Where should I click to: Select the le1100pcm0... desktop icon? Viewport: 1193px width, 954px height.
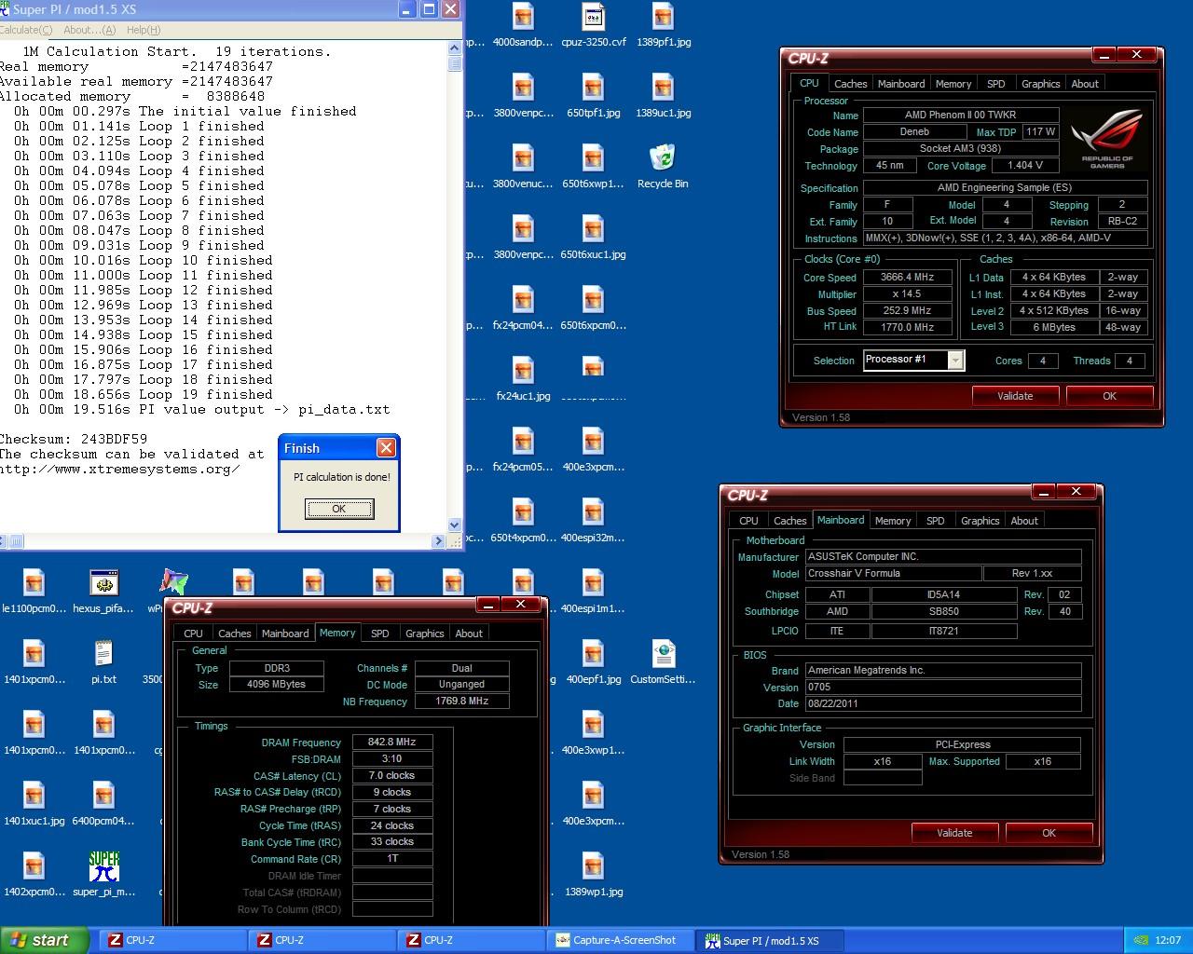tap(34, 592)
